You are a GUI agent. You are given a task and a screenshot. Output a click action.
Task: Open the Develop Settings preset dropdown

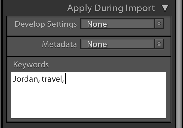[122, 24]
